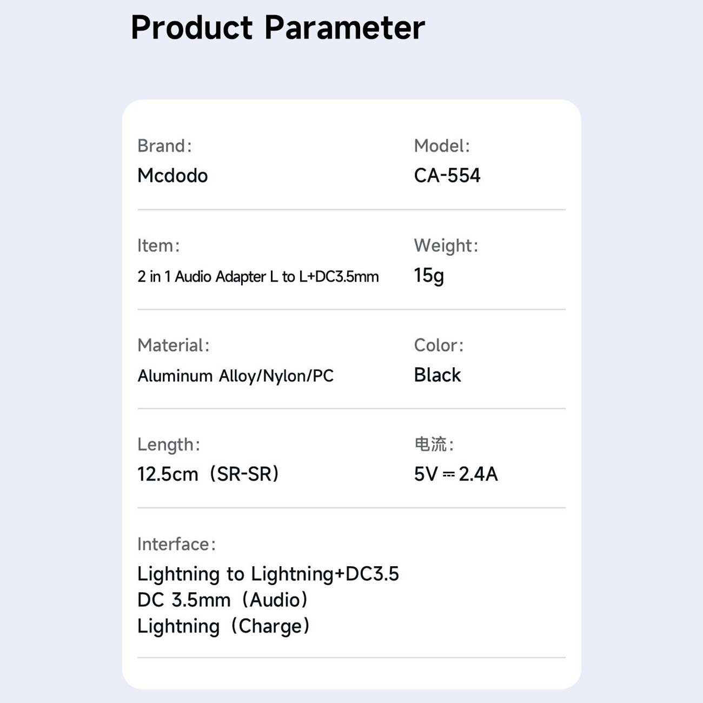The width and height of the screenshot is (703, 703).
Task: Select the 15g weight value
Action: [429, 276]
